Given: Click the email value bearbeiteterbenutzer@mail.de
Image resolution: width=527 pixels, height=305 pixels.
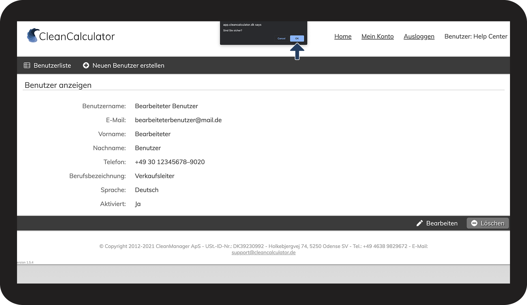Looking at the screenshot, I should point(178,120).
